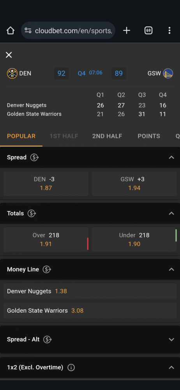180x390 pixels.
Task: Close the match details panel
Action: click(x=9, y=55)
